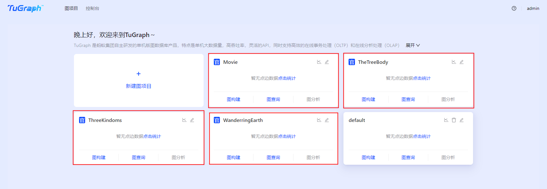547x189 pixels.
Task: Open 图查询 for the default project
Action: point(408,157)
